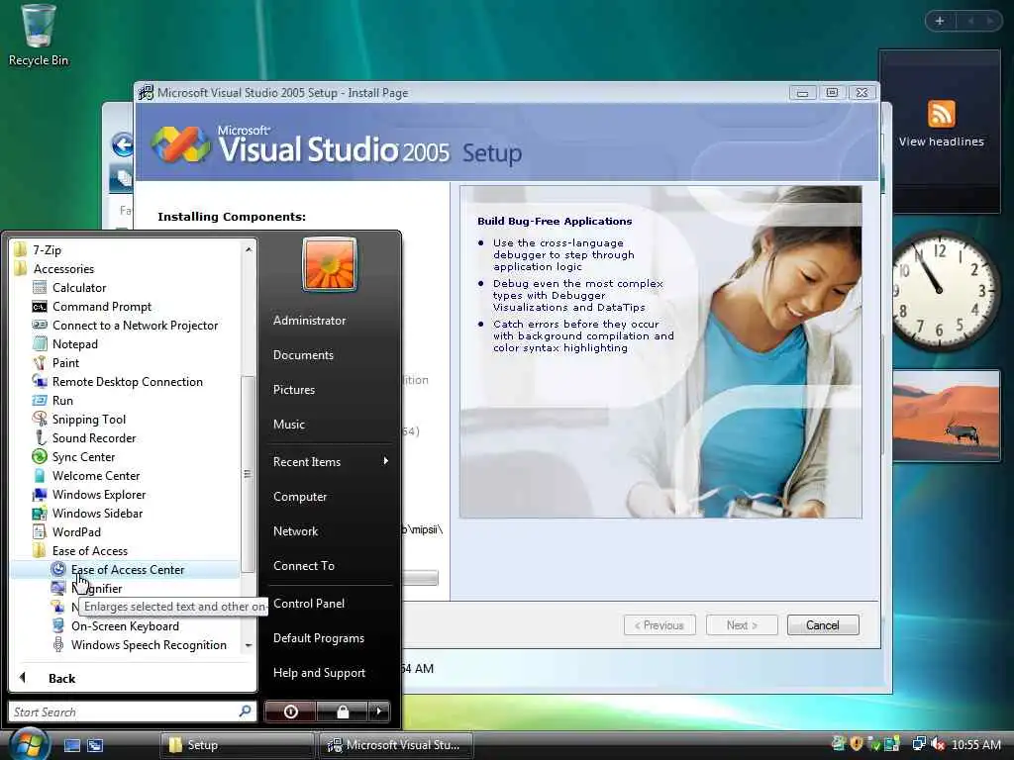Screen dimensions: 1014x760
Task: Click Cancel in Visual Studio Setup
Action: pos(823,625)
